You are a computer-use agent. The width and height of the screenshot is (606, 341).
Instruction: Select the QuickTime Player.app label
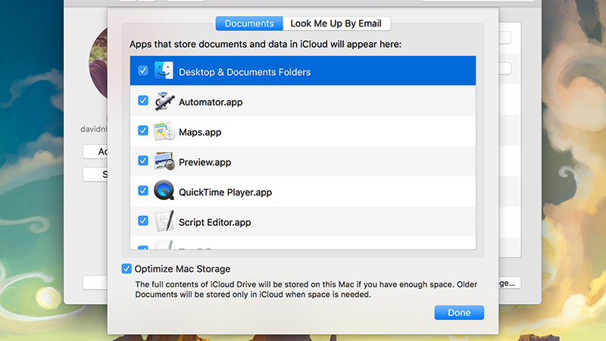[225, 192]
